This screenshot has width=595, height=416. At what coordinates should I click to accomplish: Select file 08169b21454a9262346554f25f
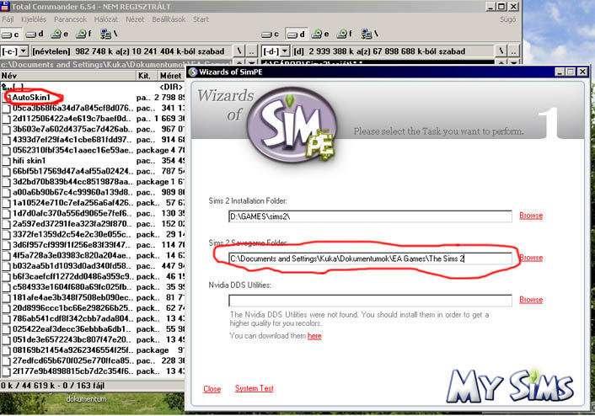pyautogui.click(x=72, y=350)
